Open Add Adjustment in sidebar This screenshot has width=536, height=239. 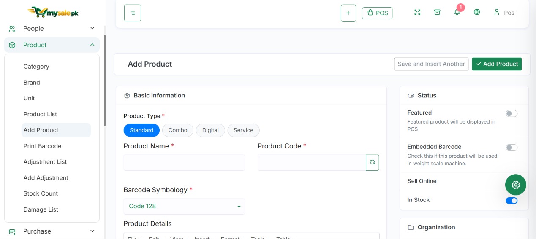[x=46, y=178]
